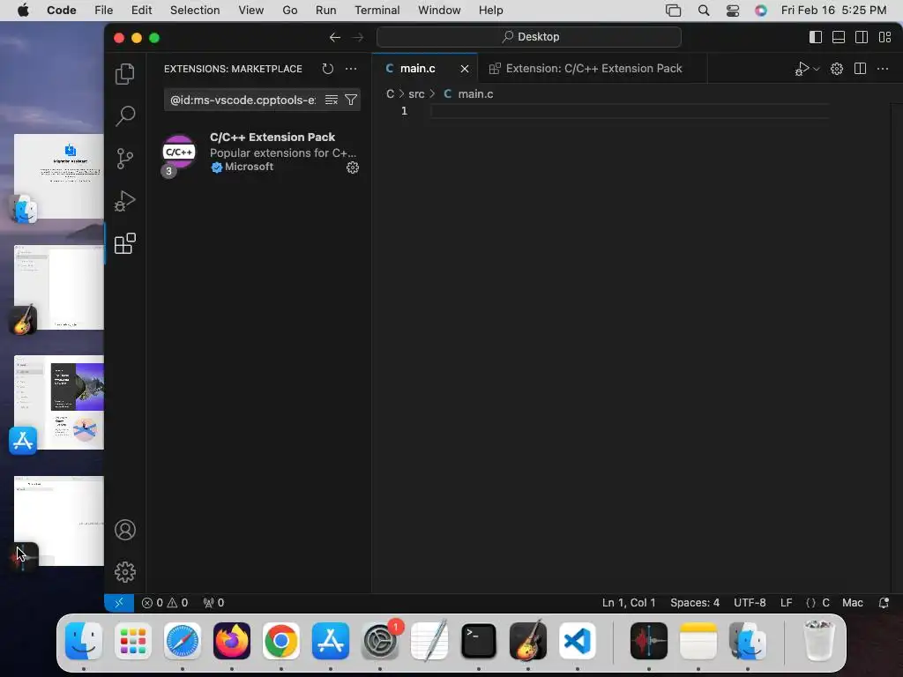Change encoding via UTF-8 status item
Screen dimensions: 903x677
750,603
